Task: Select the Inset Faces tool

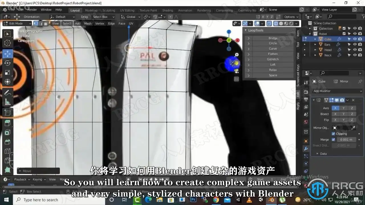Action: (8, 133)
